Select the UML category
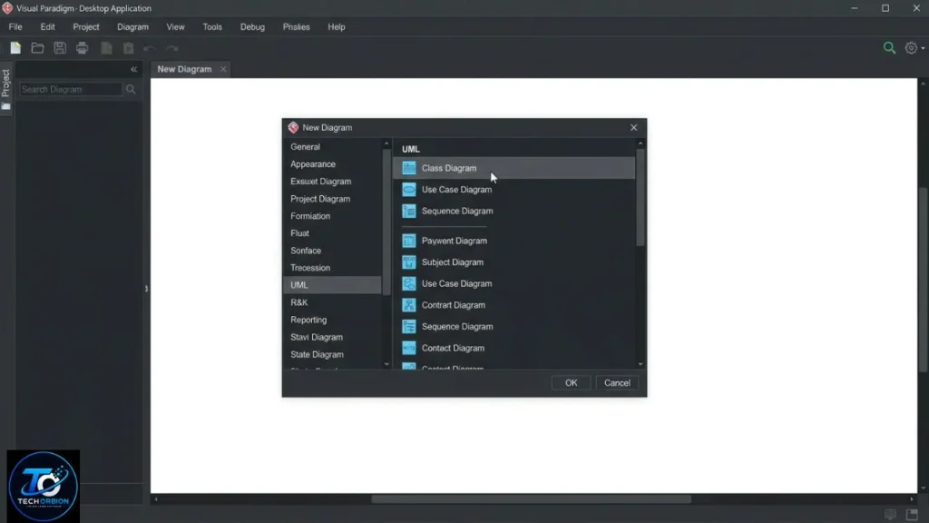The image size is (929, 523). click(332, 285)
